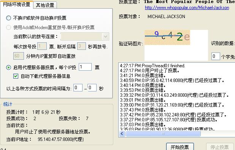Viewport: 235px width, 150px height.
Task: Click the 开始投票 button
Action: tap(180, 147)
